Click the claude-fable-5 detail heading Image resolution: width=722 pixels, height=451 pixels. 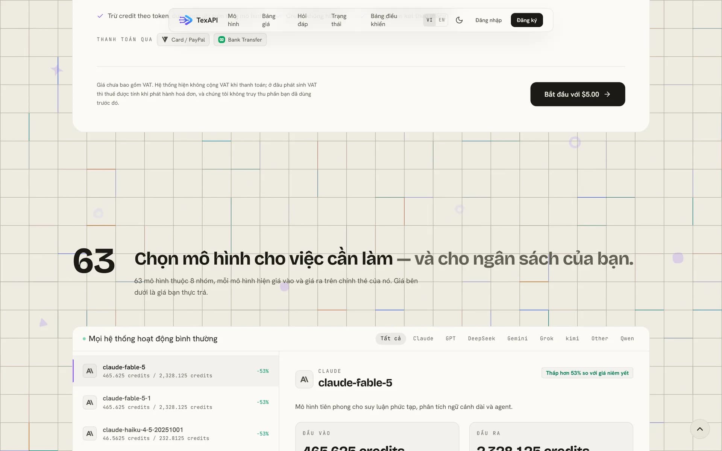coord(355,383)
